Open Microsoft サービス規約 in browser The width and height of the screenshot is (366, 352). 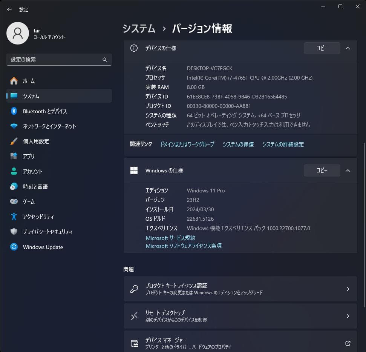coord(170,238)
